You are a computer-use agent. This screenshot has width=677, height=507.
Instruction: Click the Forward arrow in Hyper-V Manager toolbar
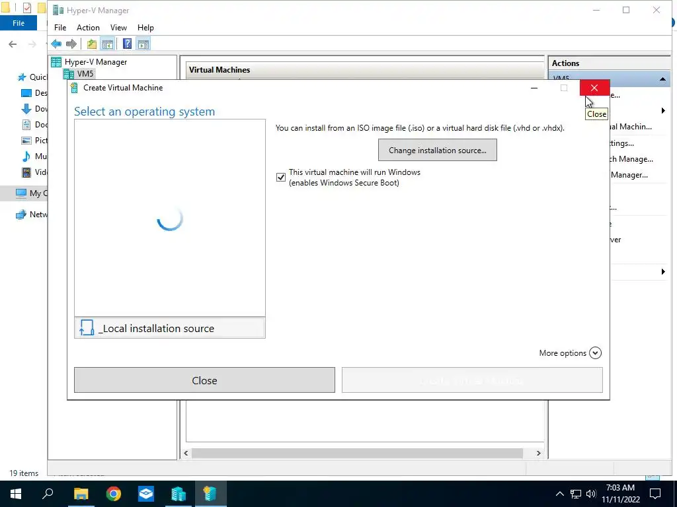click(x=71, y=44)
